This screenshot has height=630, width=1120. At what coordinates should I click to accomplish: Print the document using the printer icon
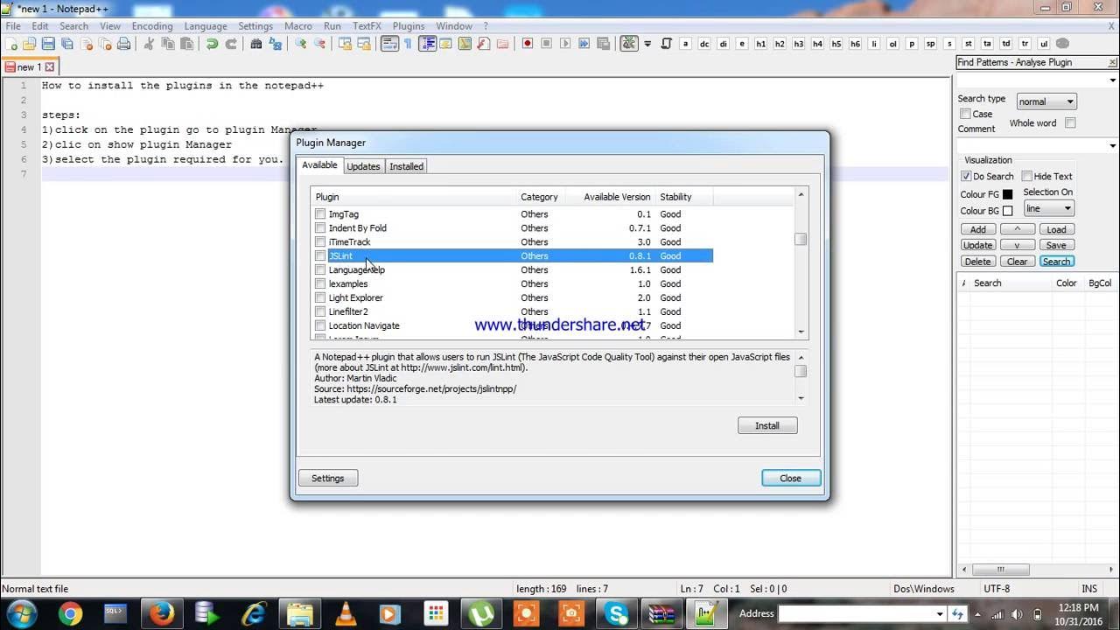click(x=124, y=44)
